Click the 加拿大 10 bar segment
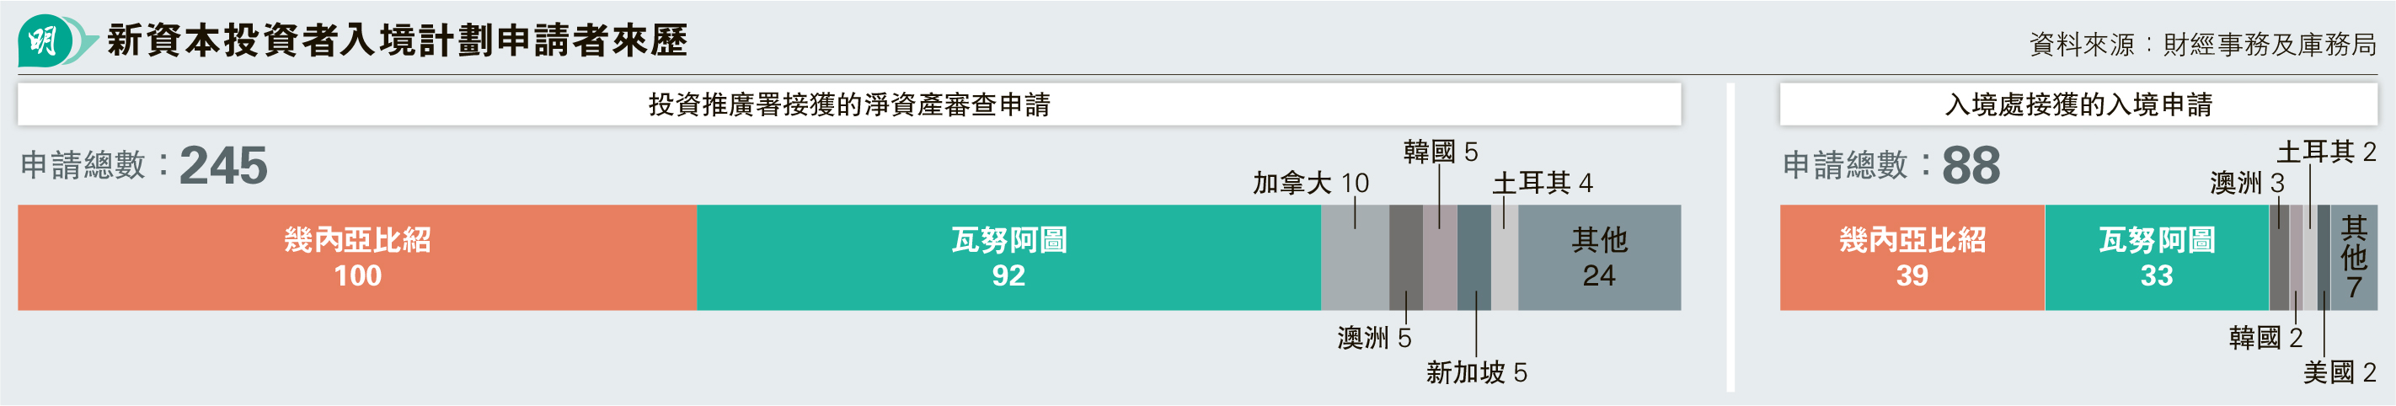 point(1354,258)
